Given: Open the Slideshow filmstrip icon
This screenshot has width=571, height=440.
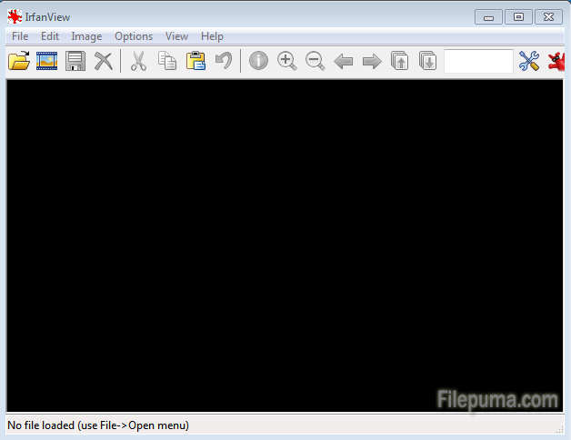Looking at the screenshot, I should tap(47, 62).
